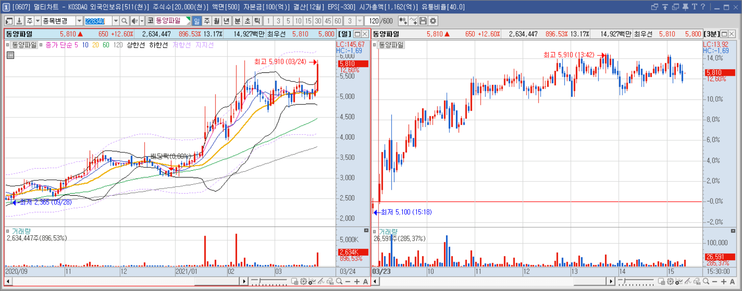Open custom interval dropdown next to 3
This screenshot has height=291, width=742.
coord(360,21)
